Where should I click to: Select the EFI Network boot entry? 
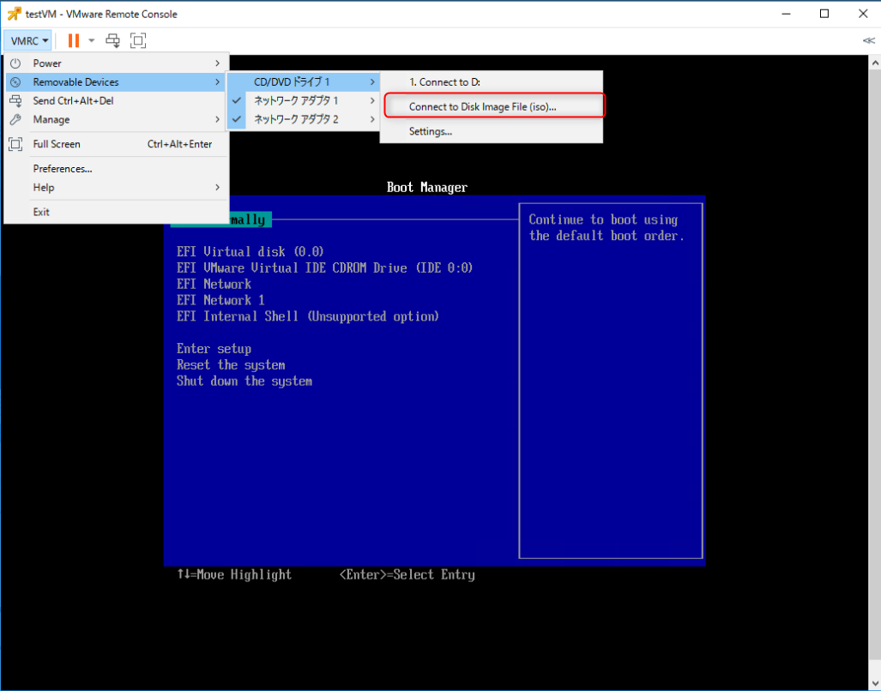point(214,284)
